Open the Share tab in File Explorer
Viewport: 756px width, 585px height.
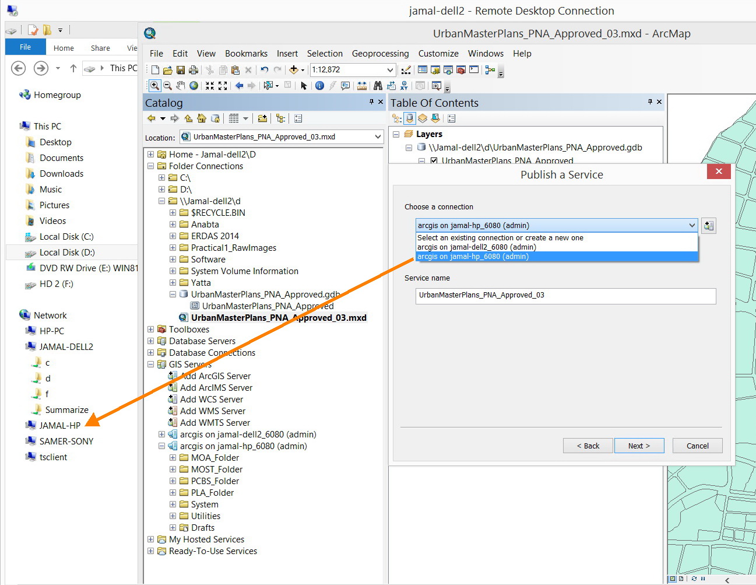click(x=100, y=48)
